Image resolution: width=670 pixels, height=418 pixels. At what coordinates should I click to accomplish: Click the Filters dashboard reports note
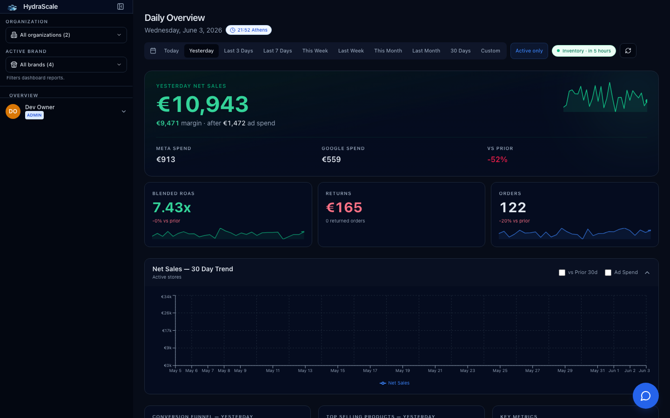pyautogui.click(x=35, y=78)
